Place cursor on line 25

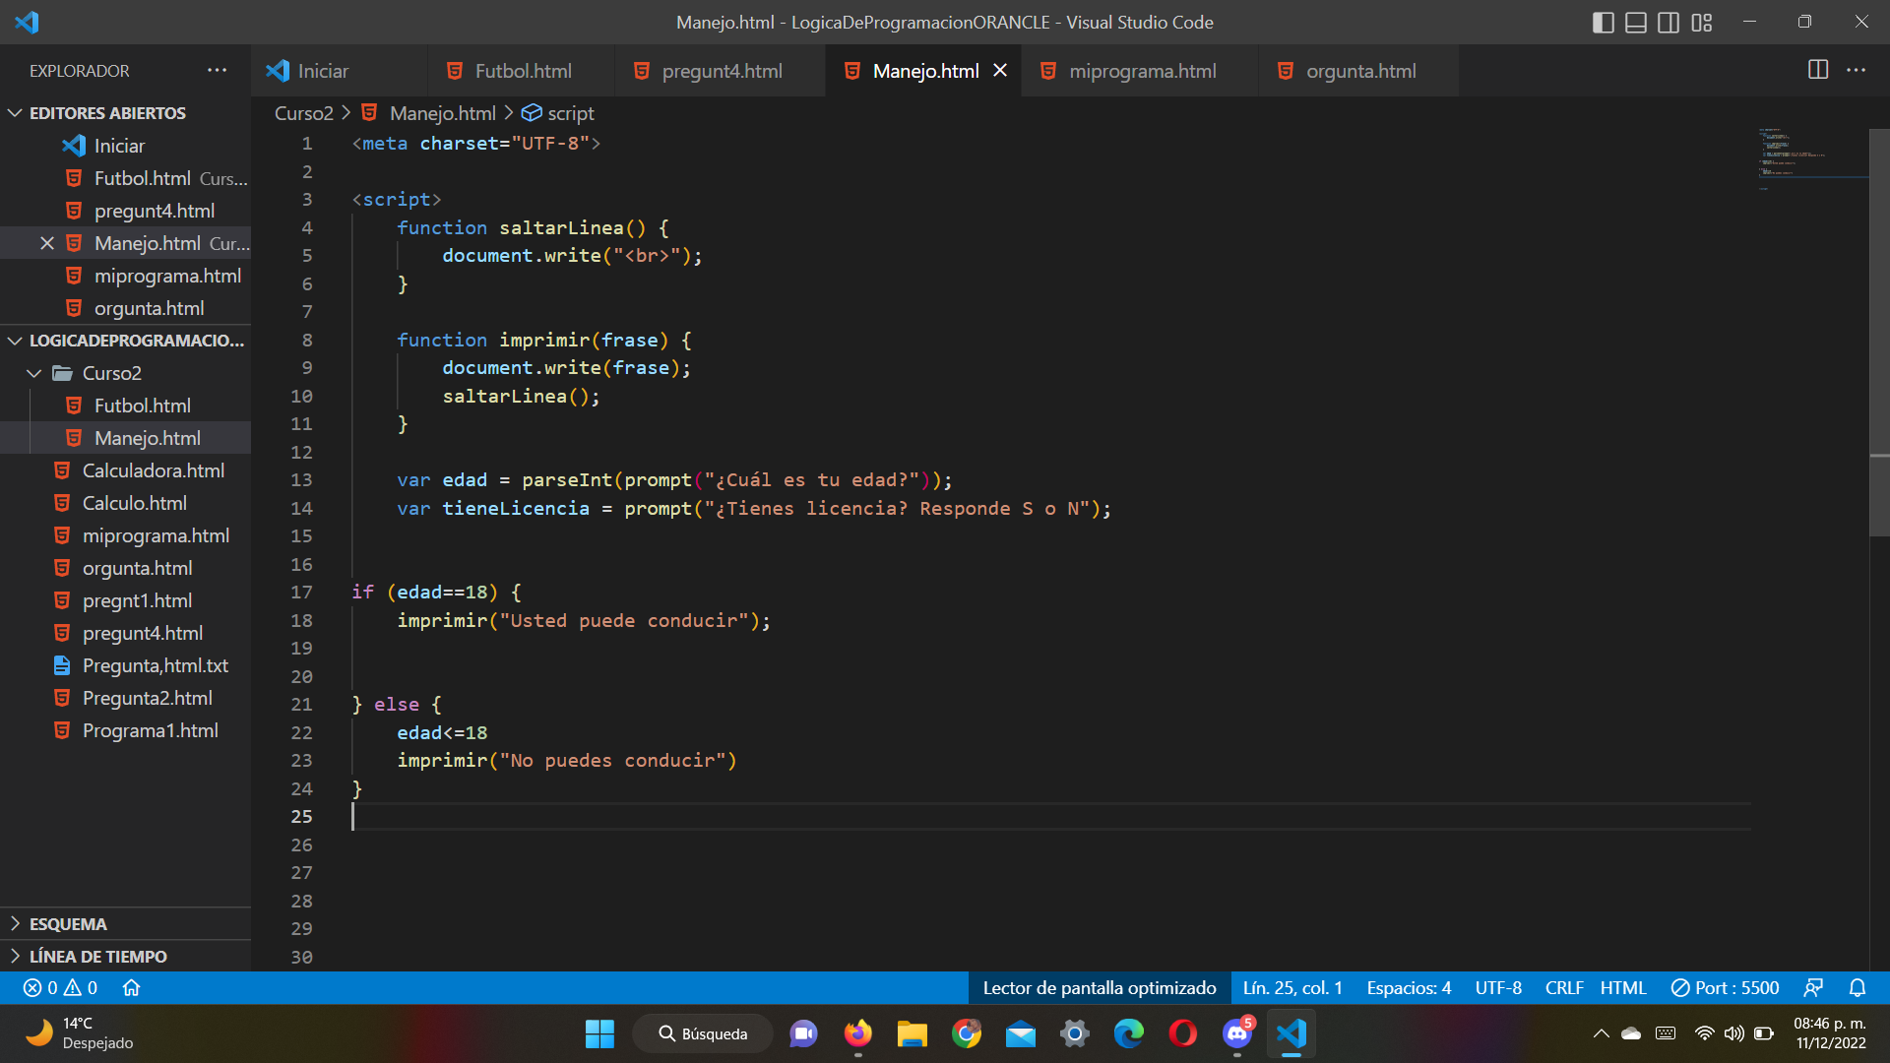coord(1051,817)
